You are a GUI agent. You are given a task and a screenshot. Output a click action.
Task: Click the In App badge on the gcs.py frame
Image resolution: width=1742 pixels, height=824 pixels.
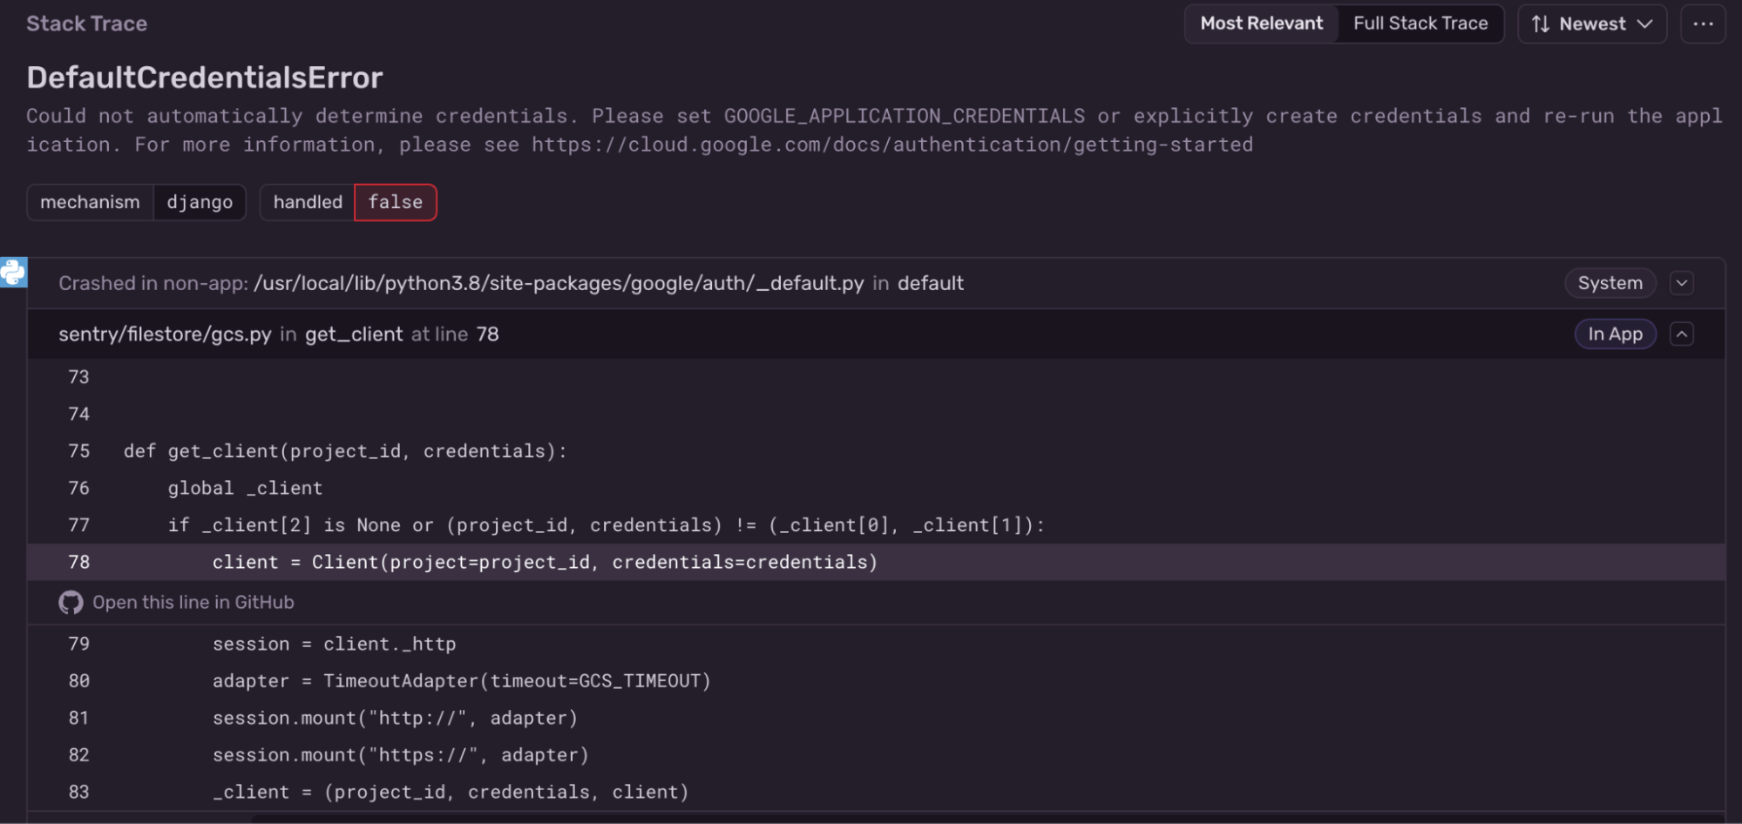(1614, 334)
